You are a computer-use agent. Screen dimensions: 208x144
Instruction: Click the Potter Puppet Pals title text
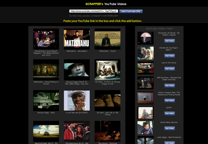pyautogui.click(x=169, y=93)
